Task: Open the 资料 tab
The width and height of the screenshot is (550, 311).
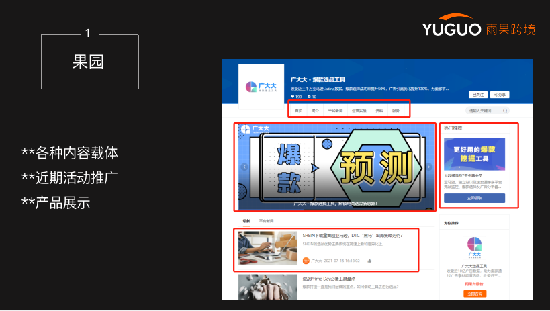Action: tap(379, 111)
